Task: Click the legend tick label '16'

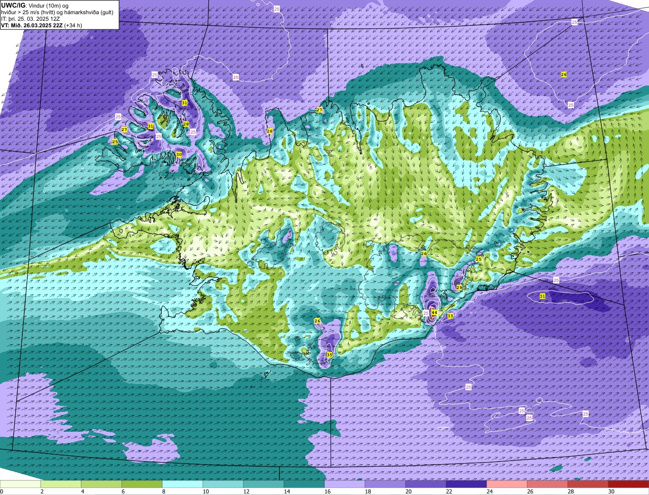Action: tap(328, 491)
